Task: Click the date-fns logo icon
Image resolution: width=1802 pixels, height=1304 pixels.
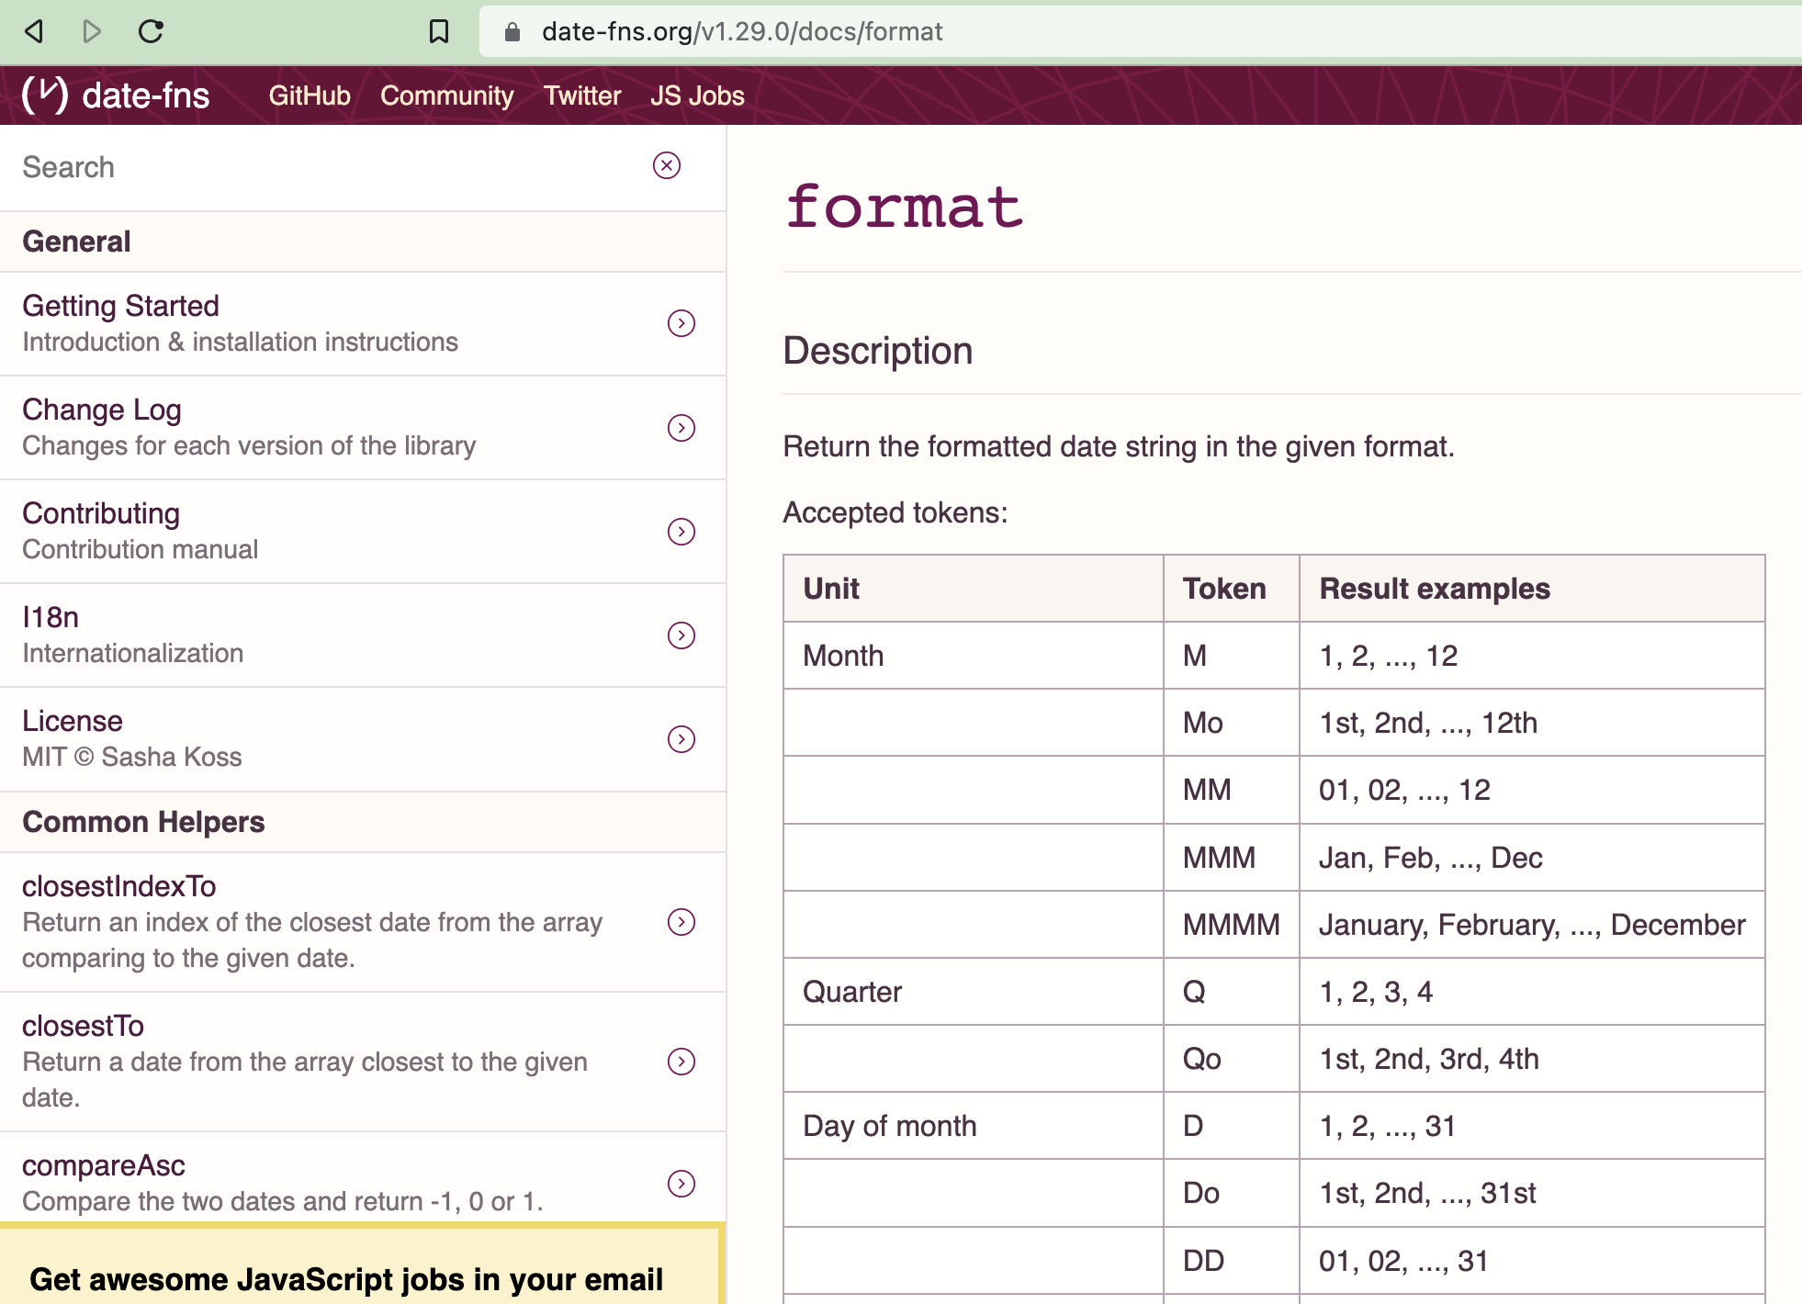Action: 45,95
